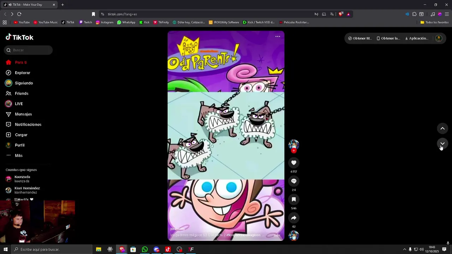Open Cargar to upload a video
The height and width of the screenshot is (254, 452).
[16, 135]
